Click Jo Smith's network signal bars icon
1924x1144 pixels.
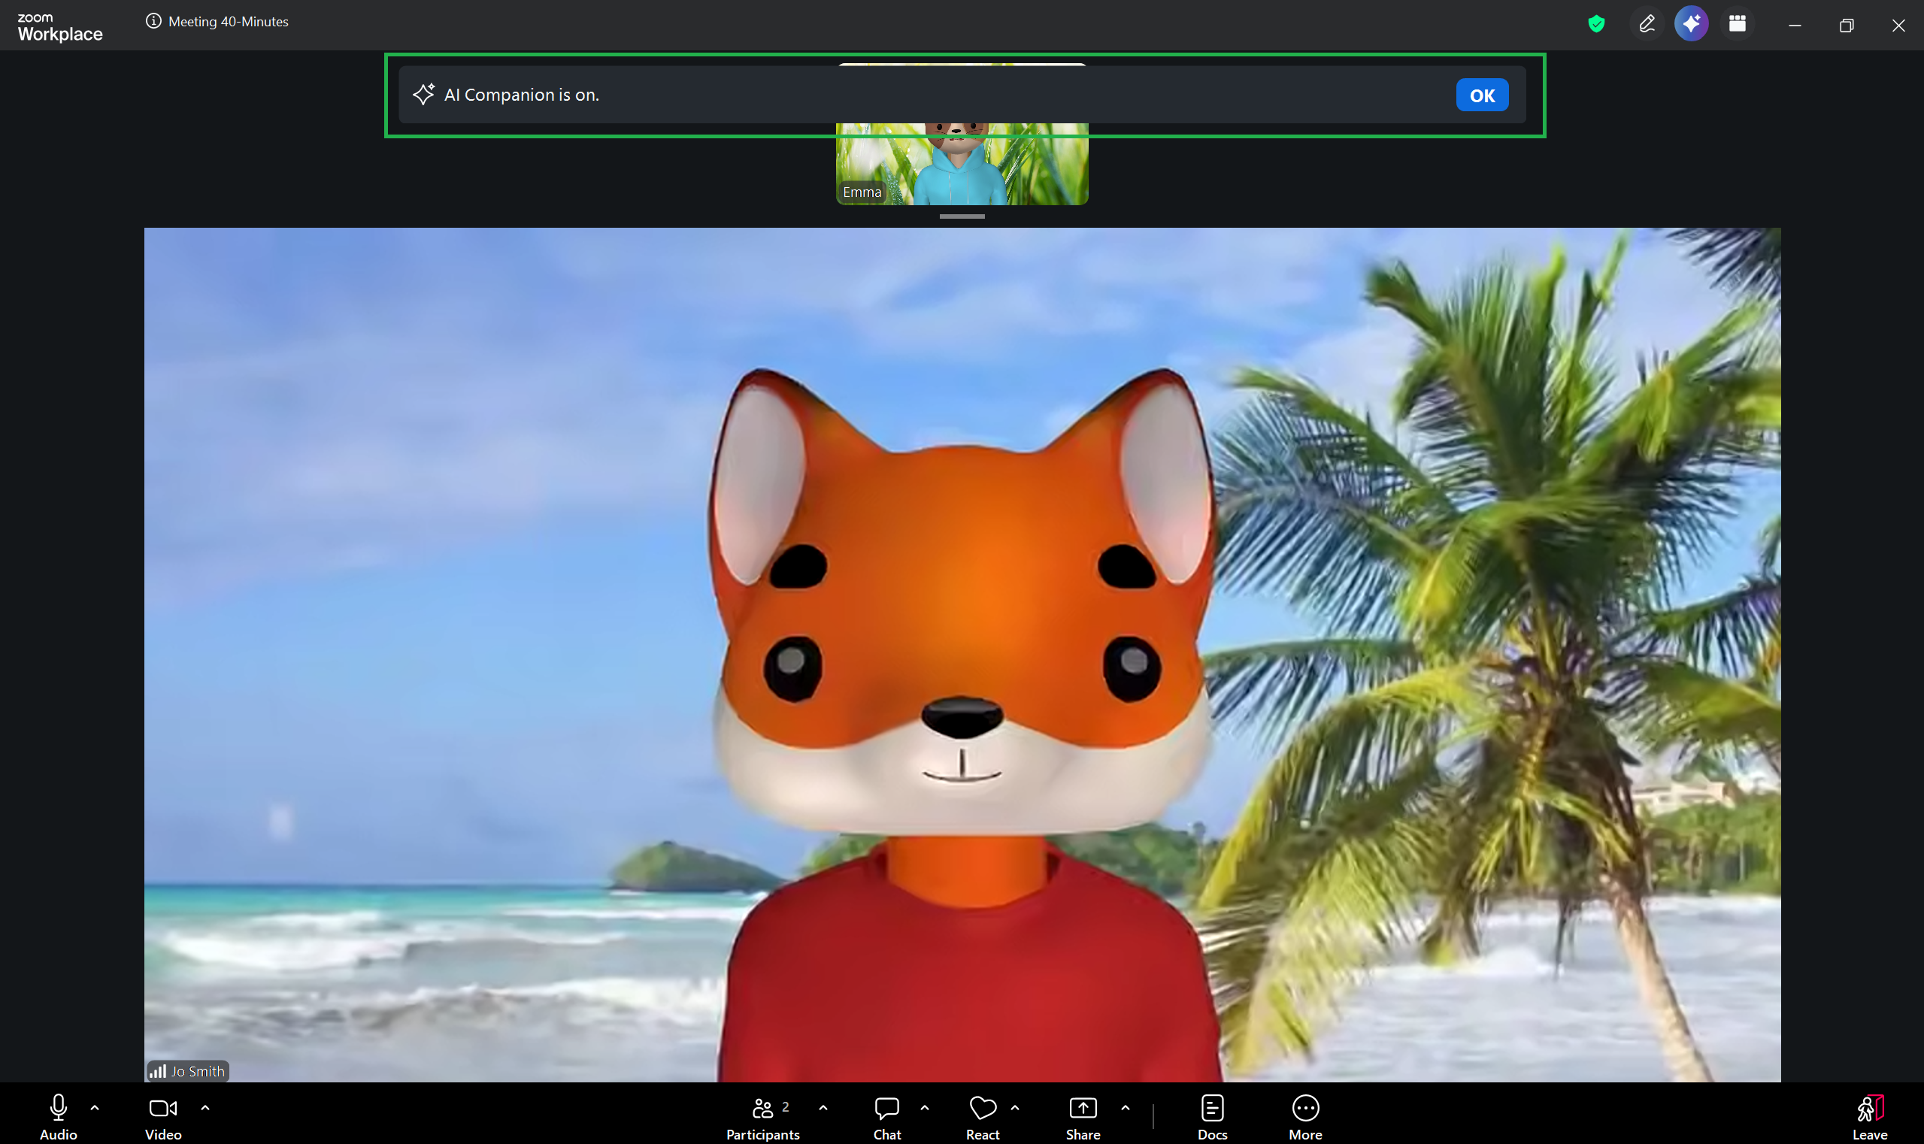pyautogui.click(x=157, y=1071)
